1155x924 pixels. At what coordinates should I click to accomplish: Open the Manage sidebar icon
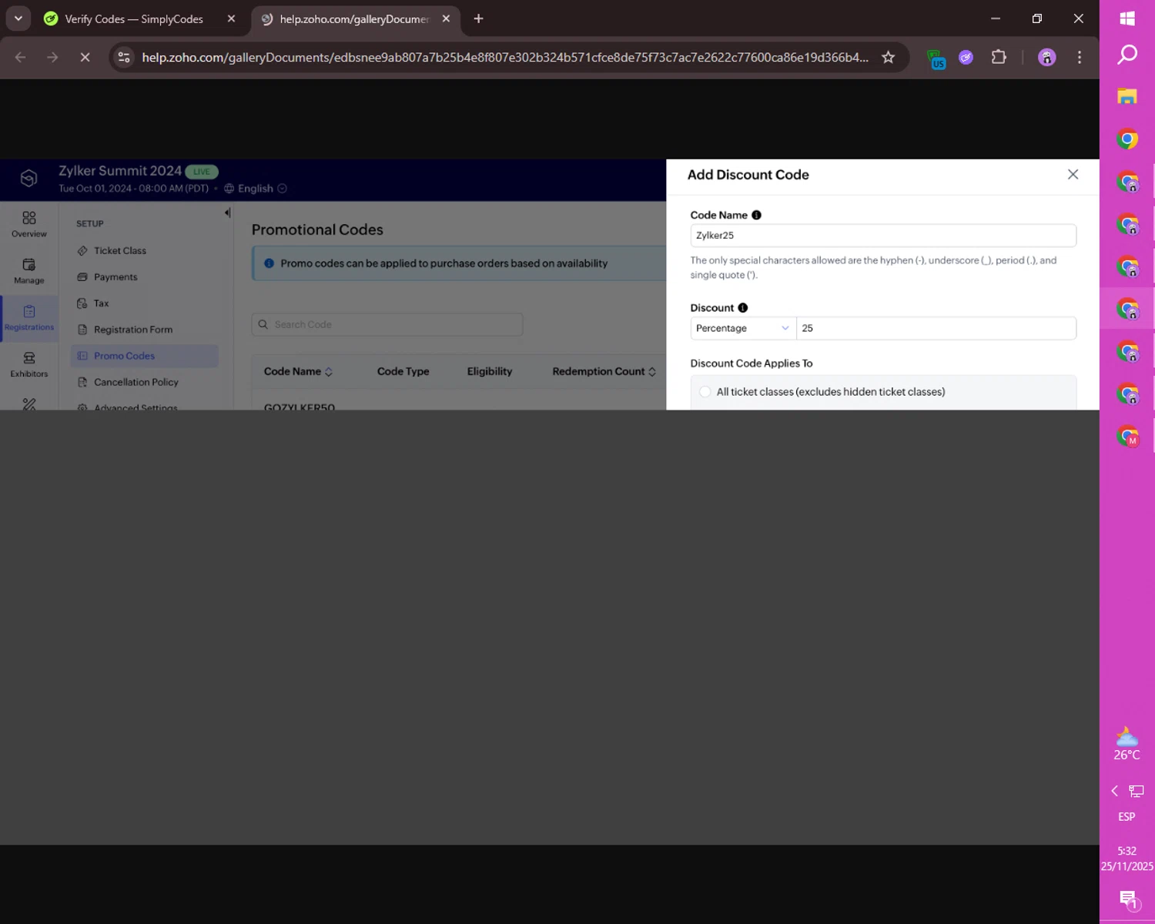28,271
